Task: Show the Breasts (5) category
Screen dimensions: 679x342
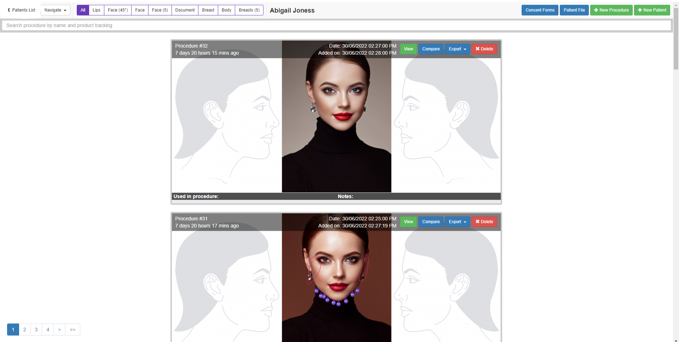Action: tap(249, 10)
